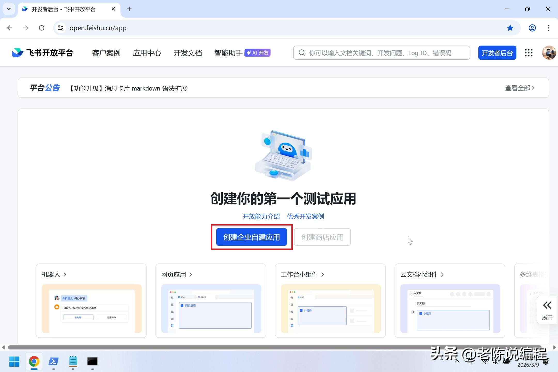Viewport: 558px width, 372px height.
Task: Click the site information icon in address bar
Action: [x=60, y=28]
